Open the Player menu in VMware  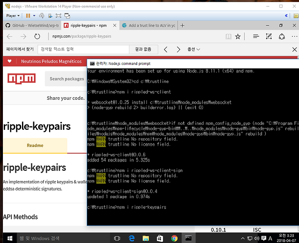pos(12,16)
